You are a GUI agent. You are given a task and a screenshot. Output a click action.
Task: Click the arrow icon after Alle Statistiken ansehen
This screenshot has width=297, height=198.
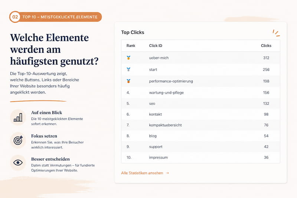(x=167, y=173)
